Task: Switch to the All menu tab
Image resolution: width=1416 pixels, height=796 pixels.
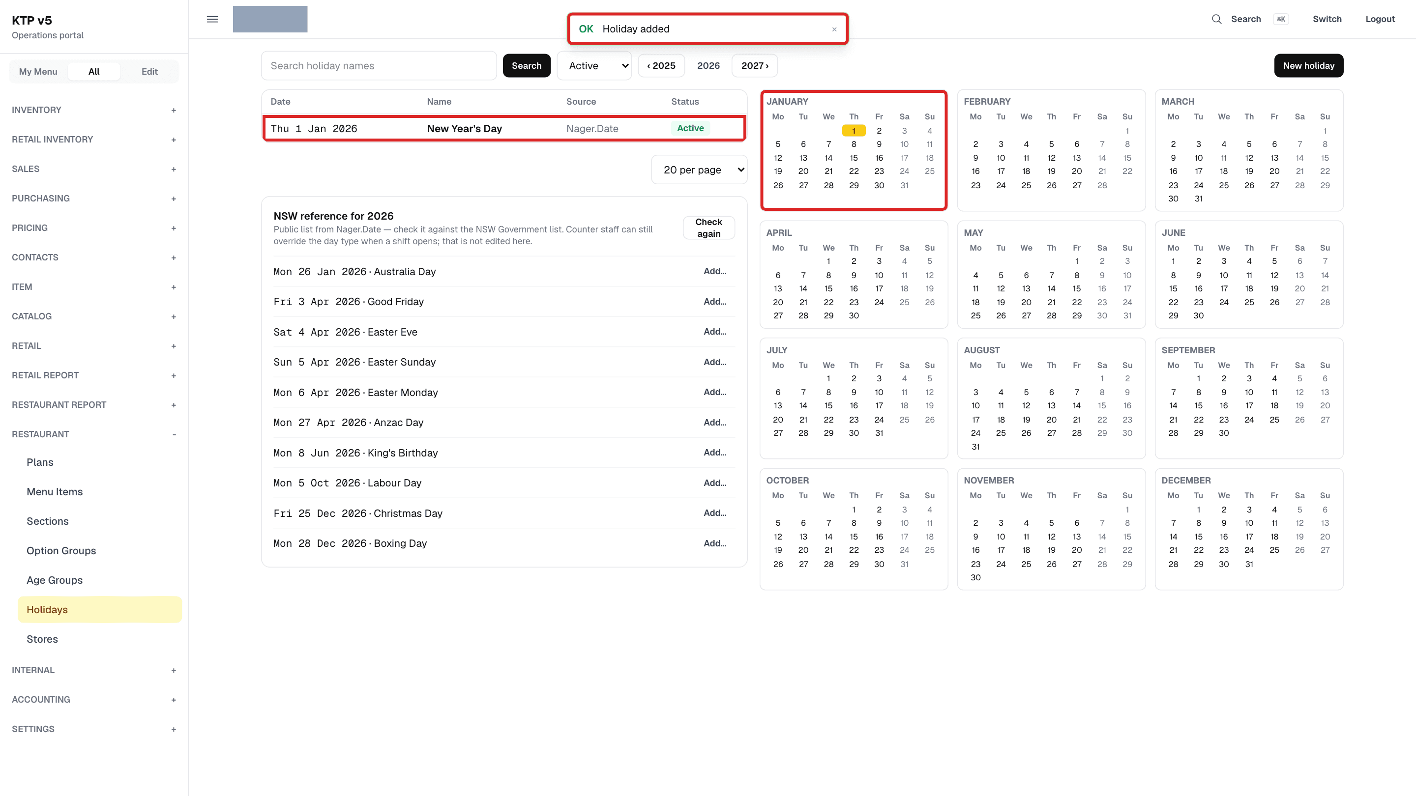Action: 94,71
